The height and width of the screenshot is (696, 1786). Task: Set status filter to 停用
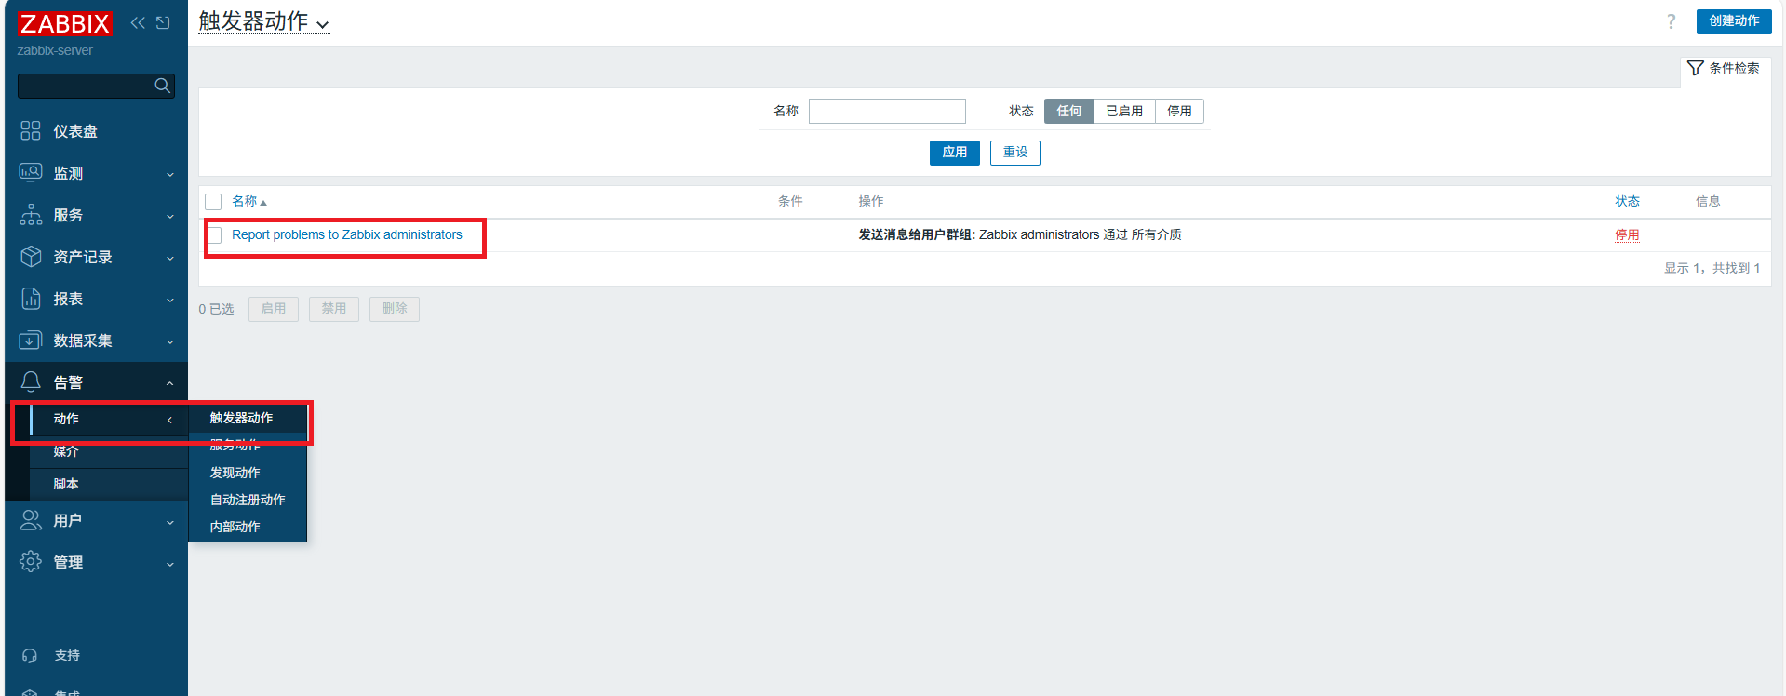1179,111
